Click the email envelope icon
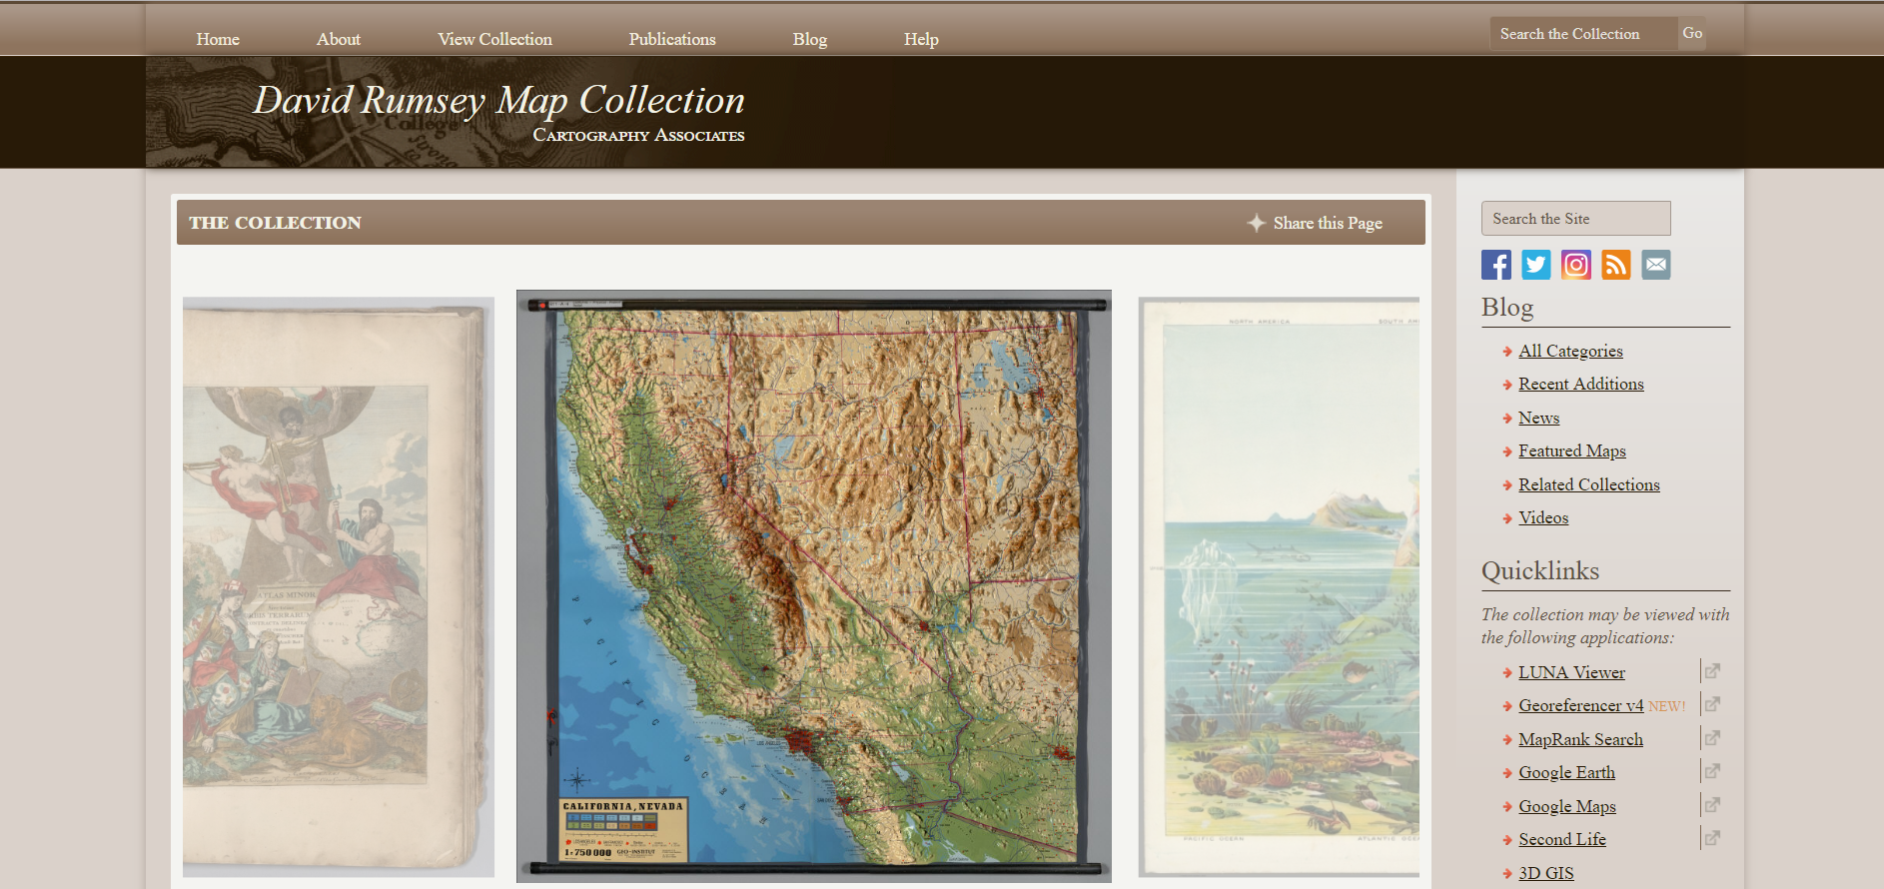The image size is (1884, 889). point(1655,265)
